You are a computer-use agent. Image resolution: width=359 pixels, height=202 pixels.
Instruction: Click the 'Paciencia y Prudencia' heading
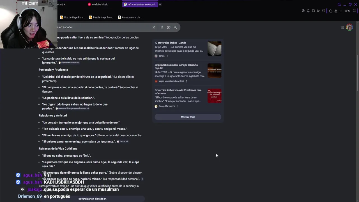[x=53, y=70]
